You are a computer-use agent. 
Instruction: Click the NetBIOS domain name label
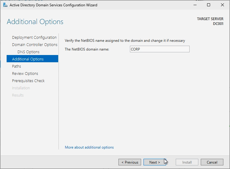87,49
